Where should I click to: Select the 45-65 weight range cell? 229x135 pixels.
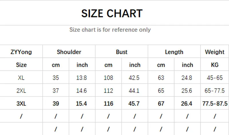pyautogui.click(x=215, y=78)
